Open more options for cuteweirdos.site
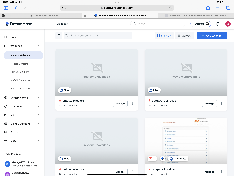 pos(132,172)
